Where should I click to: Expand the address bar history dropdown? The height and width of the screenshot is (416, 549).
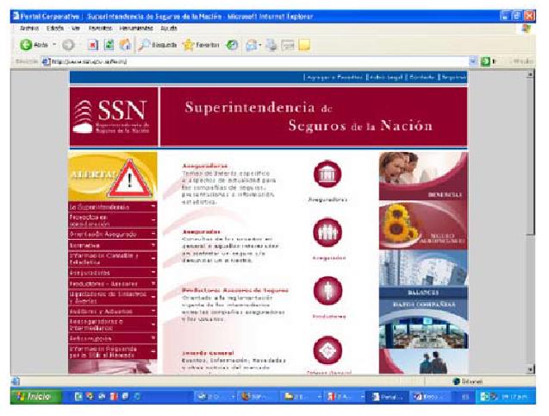[473, 61]
